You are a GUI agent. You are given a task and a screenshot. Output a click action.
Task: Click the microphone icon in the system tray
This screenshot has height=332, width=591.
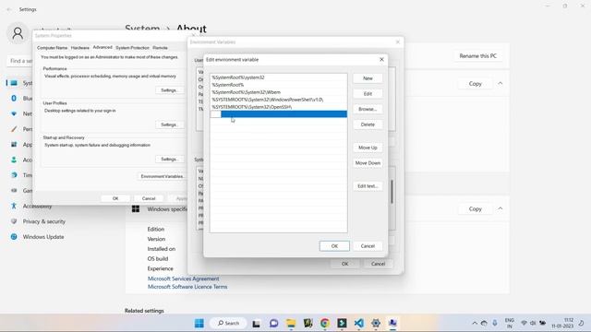[495, 323]
